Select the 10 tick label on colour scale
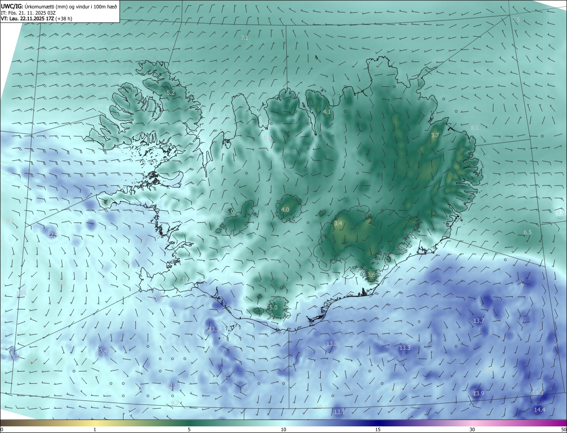 283,429
